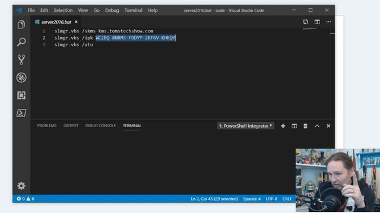Click the /ato text on line 3
Screen dimensions: 380x213
(x=87, y=45)
